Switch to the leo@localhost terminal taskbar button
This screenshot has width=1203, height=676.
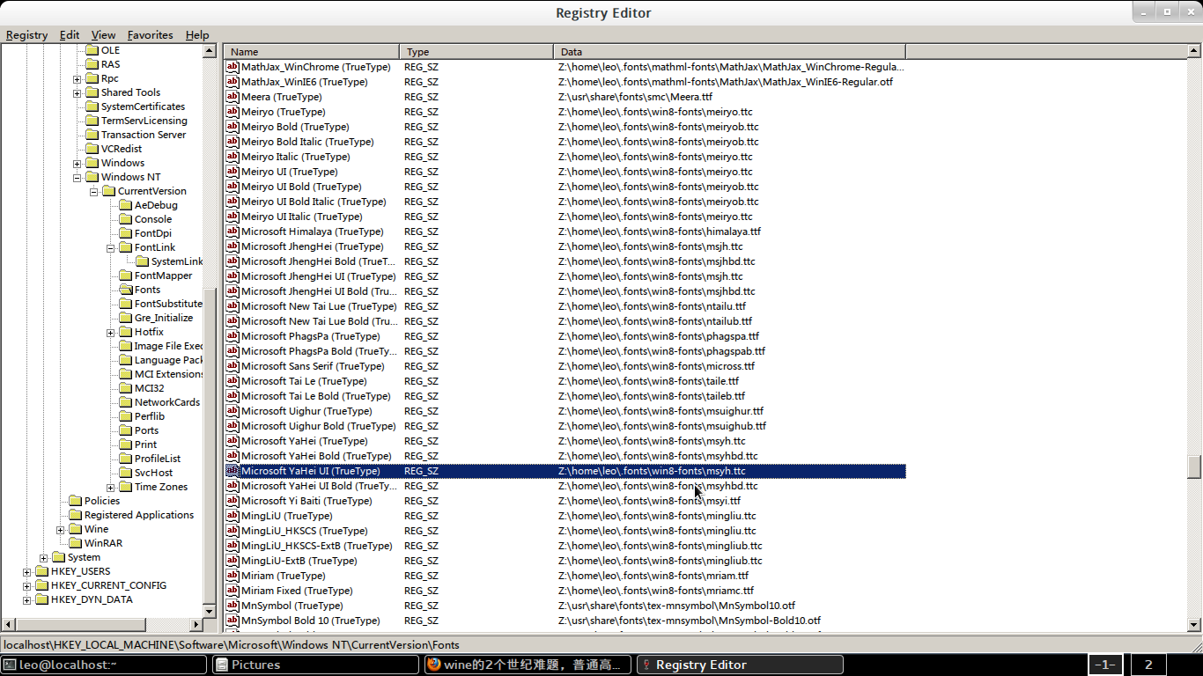[105, 665]
